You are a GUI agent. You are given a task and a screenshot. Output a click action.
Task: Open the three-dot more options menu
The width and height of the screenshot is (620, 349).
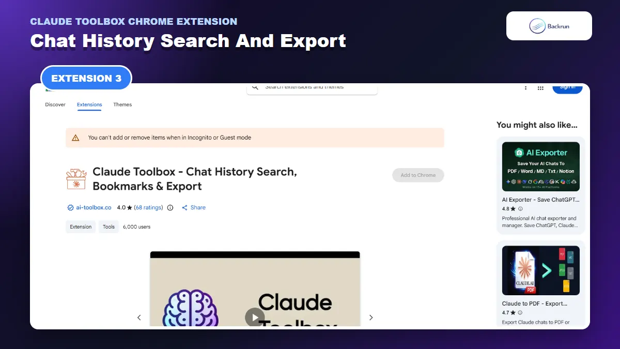pyautogui.click(x=525, y=88)
